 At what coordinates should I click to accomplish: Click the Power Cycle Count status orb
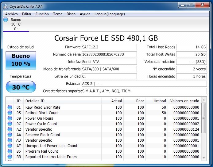pos(10,124)
